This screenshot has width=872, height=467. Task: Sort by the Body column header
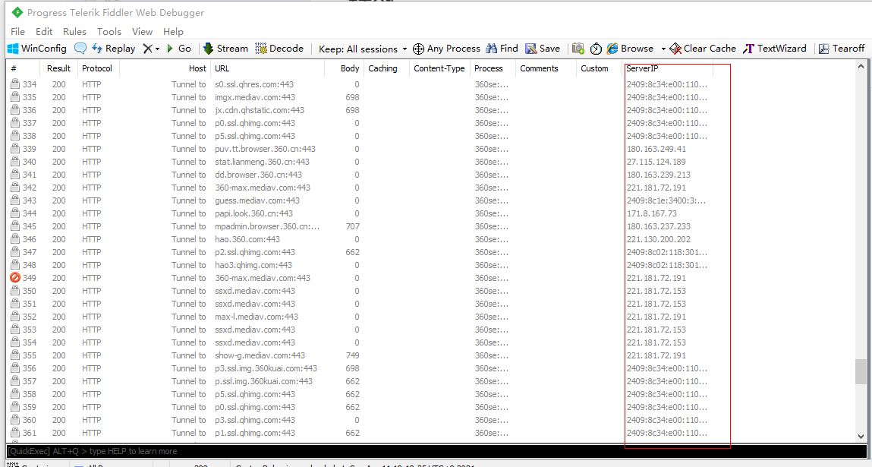coord(345,68)
